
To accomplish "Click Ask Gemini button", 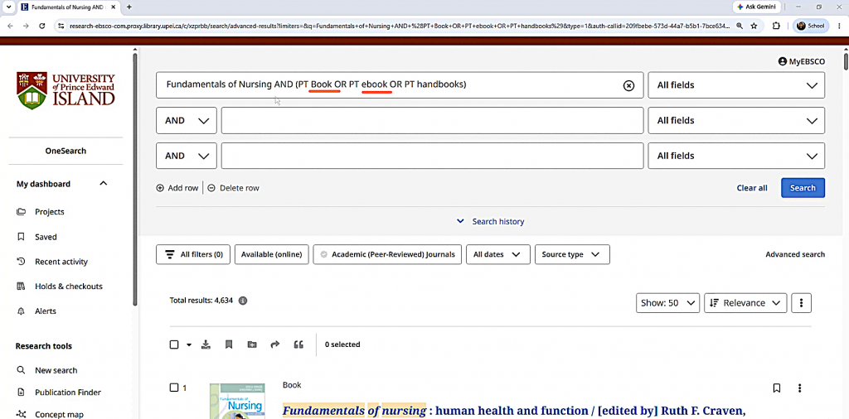I will tap(756, 7).
